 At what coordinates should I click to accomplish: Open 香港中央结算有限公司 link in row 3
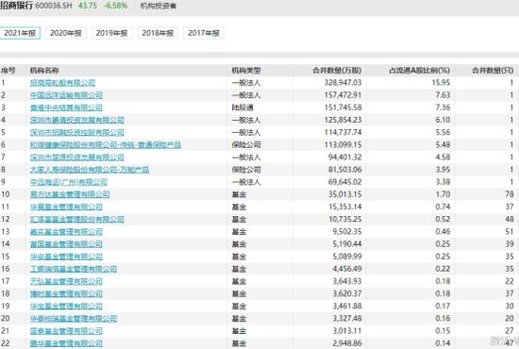pos(66,108)
